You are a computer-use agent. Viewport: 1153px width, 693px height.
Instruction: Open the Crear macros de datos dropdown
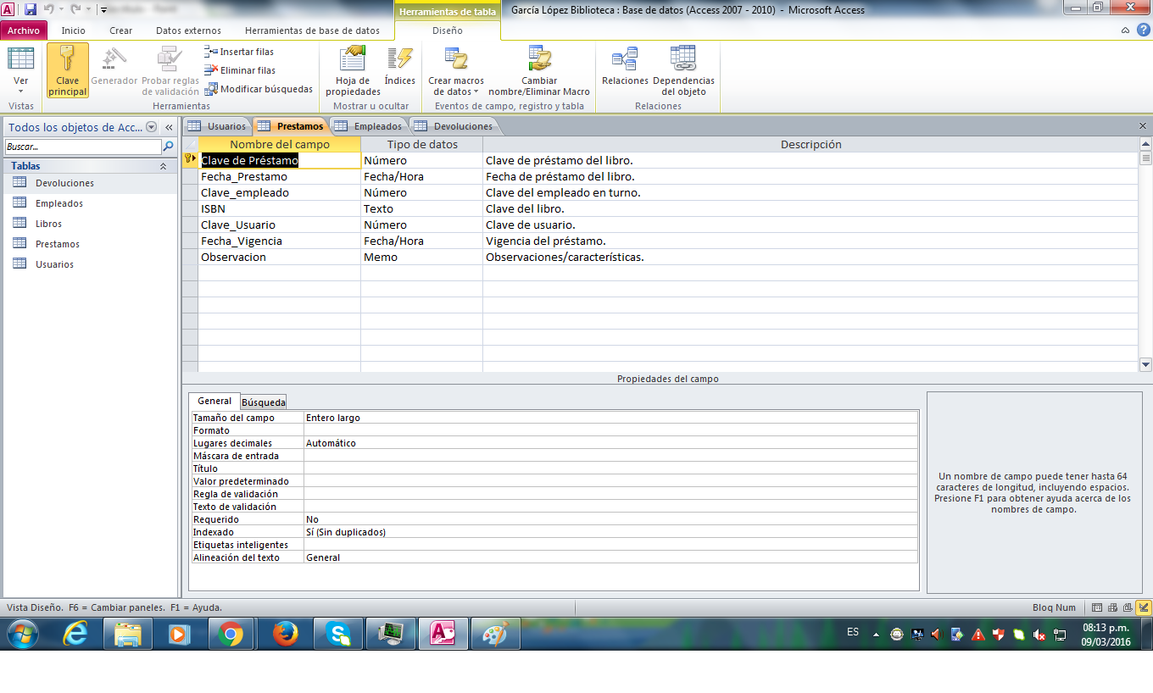point(456,70)
